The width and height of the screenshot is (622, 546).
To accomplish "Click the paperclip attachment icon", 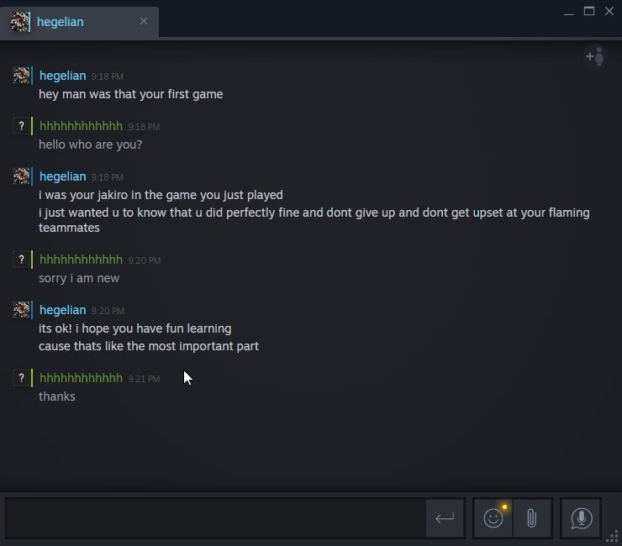I will point(531,517).
